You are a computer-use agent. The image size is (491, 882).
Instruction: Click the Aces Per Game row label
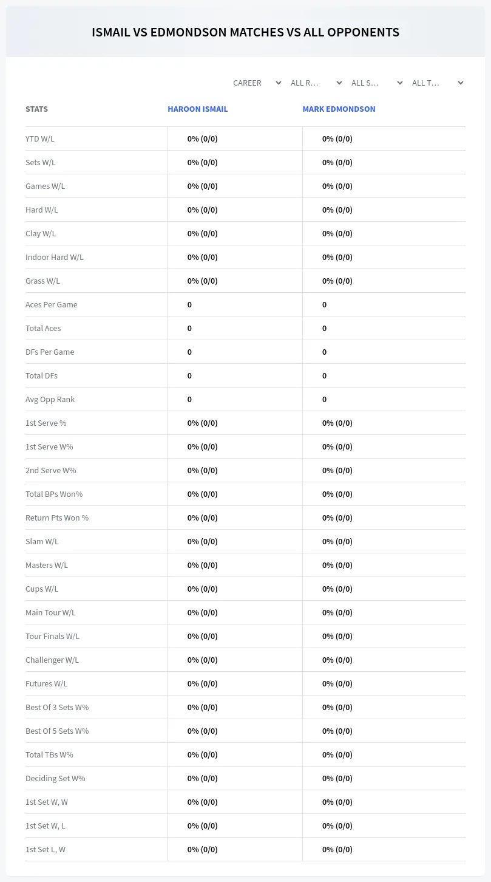52,304
